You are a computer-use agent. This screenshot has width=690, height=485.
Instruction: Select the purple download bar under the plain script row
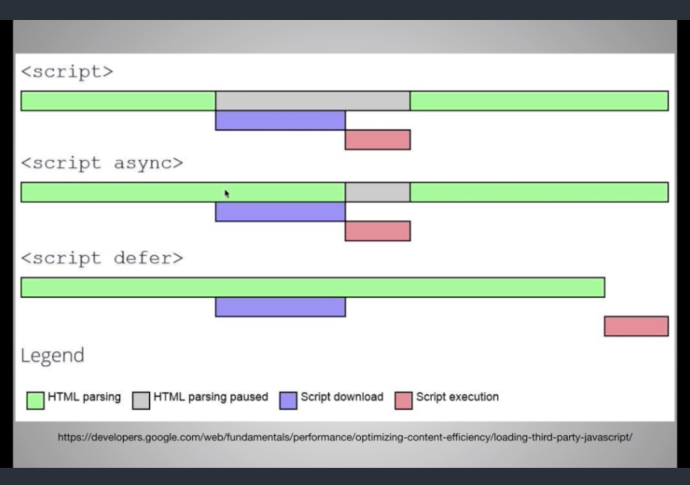(x=280, y=121)
